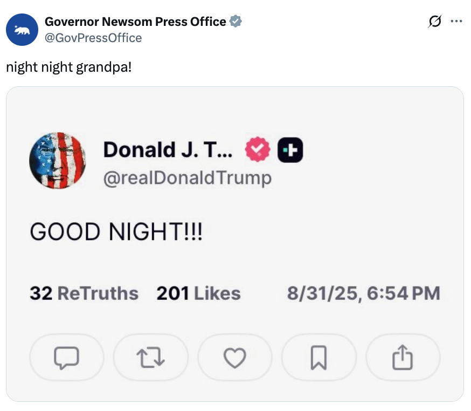The height and width of the screenshot is (411, 471).
Task: Select the ReTruth repost icon
Action: pos(150,357)
